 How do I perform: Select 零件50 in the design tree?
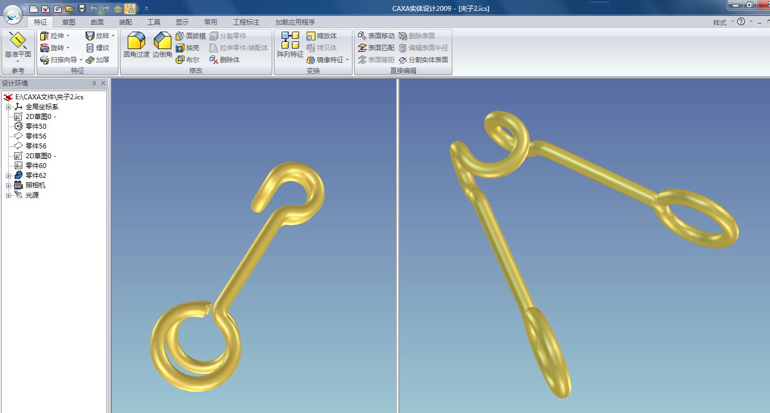click(30, 127)
